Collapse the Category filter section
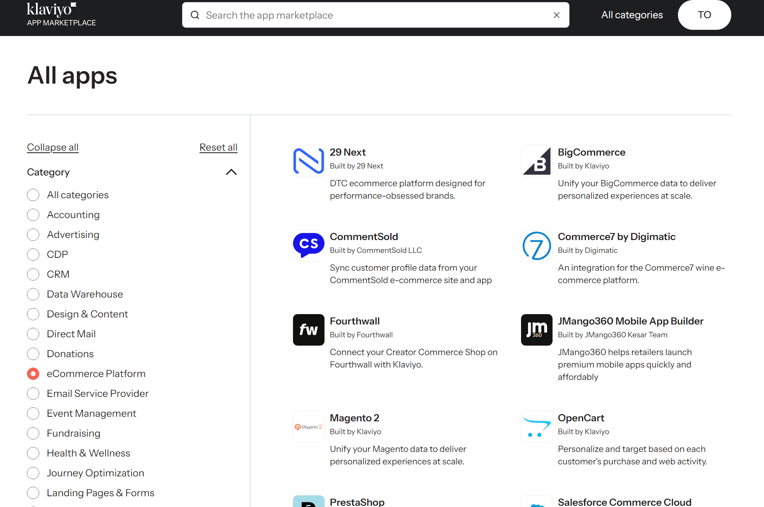 click(x=231, y=172)
